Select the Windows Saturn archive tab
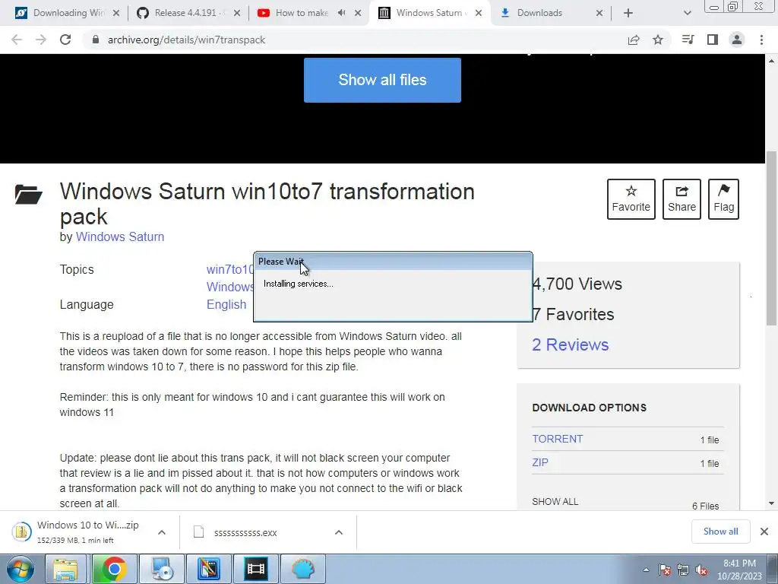Viewport: 778px width, 584px height. tap(430, 13)
